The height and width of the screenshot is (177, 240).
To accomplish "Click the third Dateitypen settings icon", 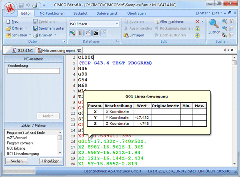I will (88, 33).
